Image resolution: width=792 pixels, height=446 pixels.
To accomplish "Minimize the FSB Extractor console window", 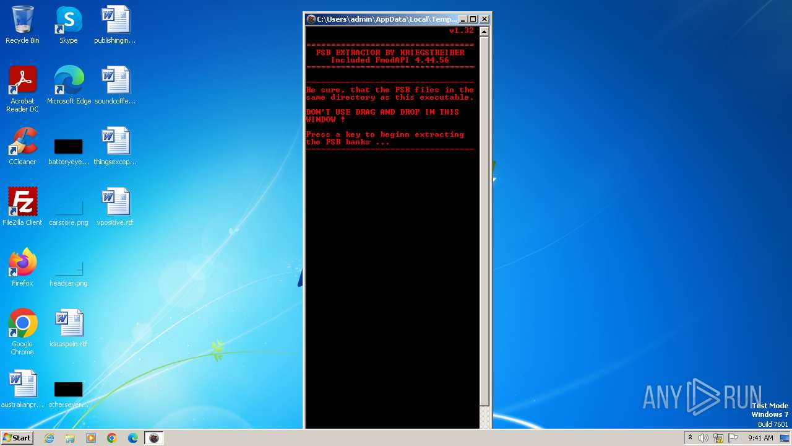I will pyautogui.click(x=463, y=19).
